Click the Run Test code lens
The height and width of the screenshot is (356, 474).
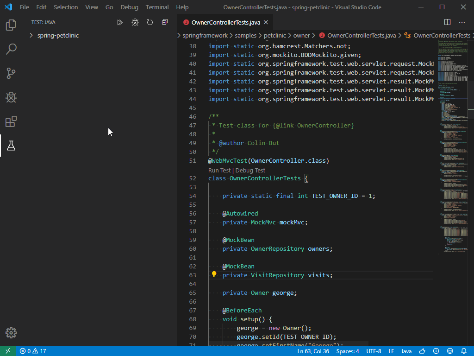click(219, 171)
